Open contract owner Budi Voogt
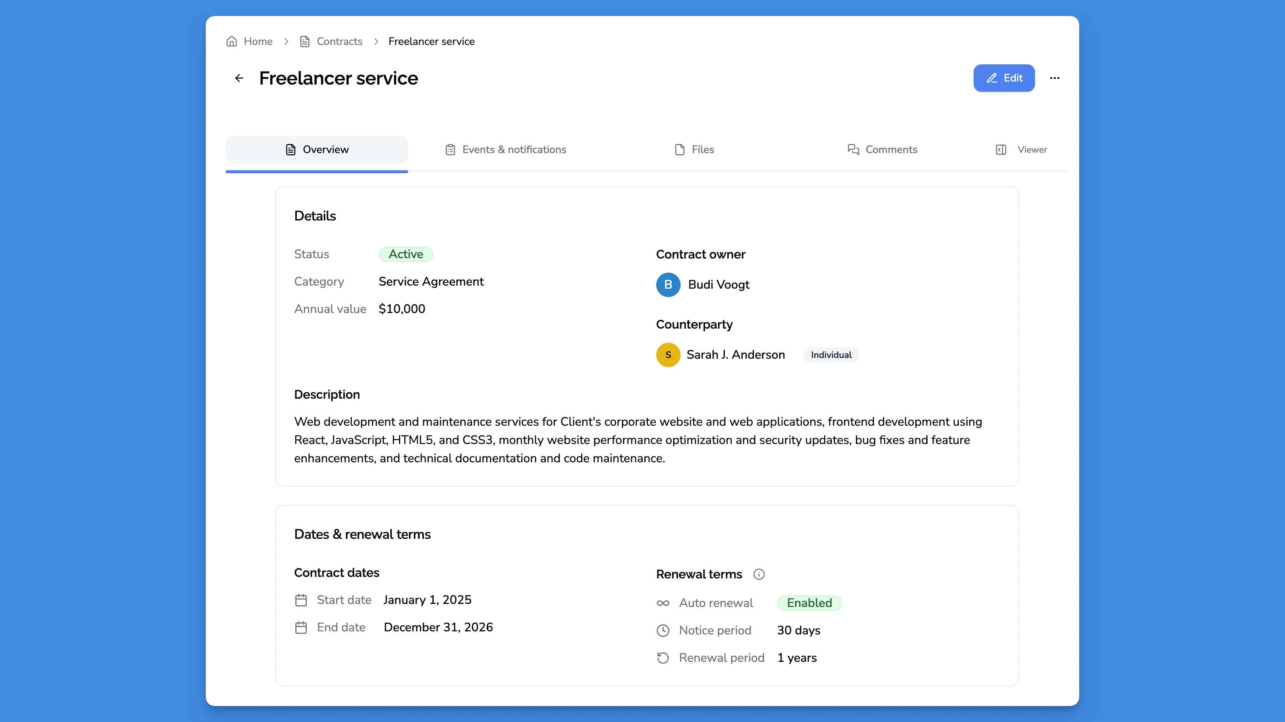The image size is (1285, 722). pyautogui.click(x=719, y=285)
